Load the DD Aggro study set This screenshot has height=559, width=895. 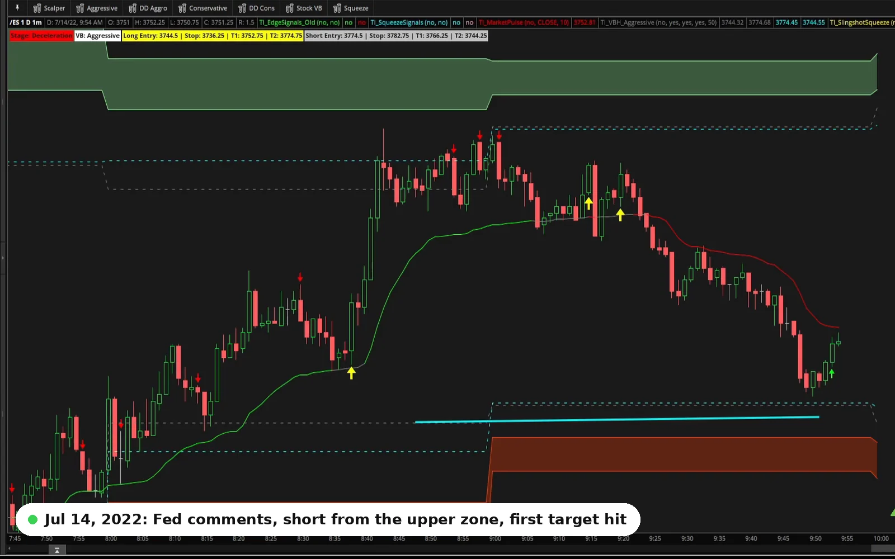pyautogui.click(x=148, y=8)
